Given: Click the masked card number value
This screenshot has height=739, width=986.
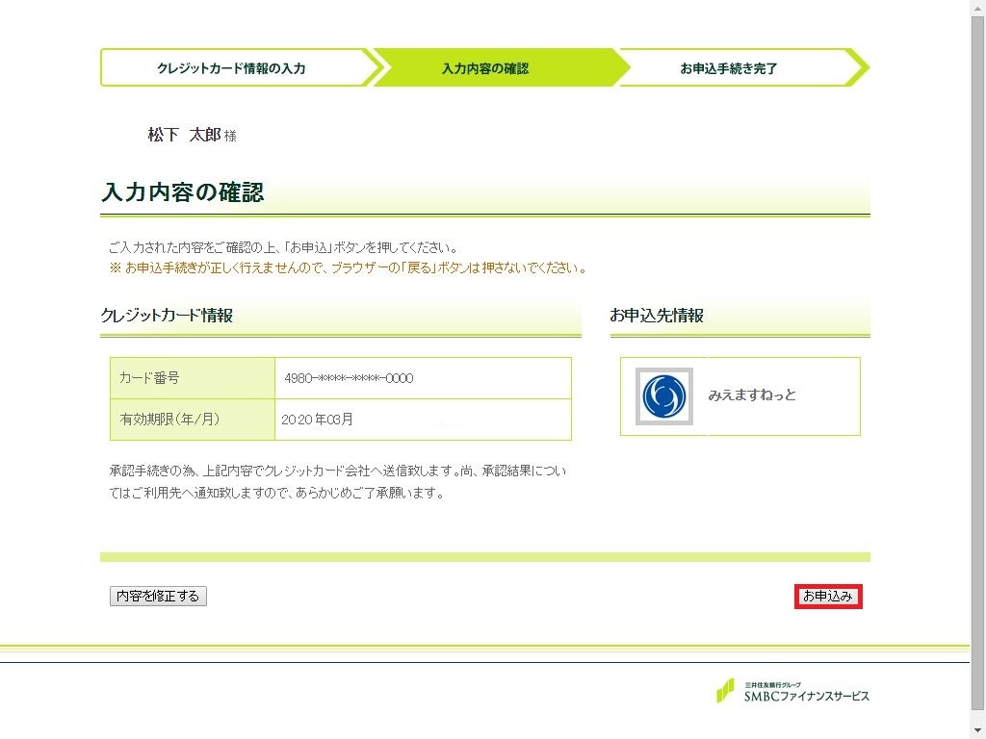Looking at the screenshot, I should [x=349, y=378].
